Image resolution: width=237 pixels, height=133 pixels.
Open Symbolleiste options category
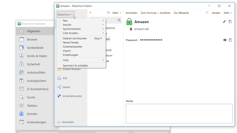[x=35, y=48]
